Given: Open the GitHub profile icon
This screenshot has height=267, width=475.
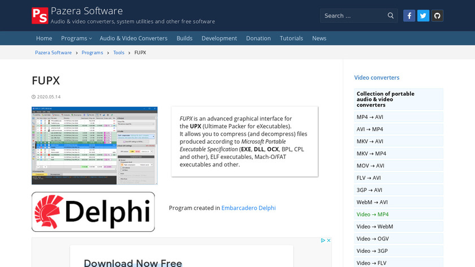Looking at the screenshot, I should [x=437, y=16].
